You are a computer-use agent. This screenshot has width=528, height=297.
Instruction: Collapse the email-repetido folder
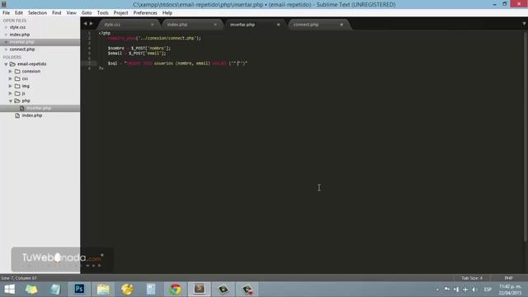6,64
